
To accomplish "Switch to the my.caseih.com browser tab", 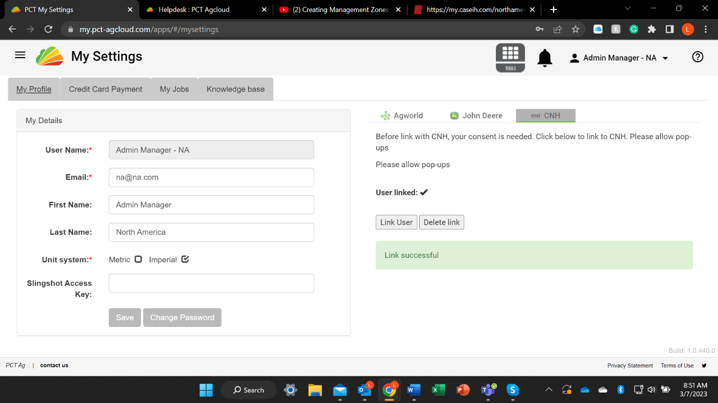I will pyautogui.click(x=475, y=10).
